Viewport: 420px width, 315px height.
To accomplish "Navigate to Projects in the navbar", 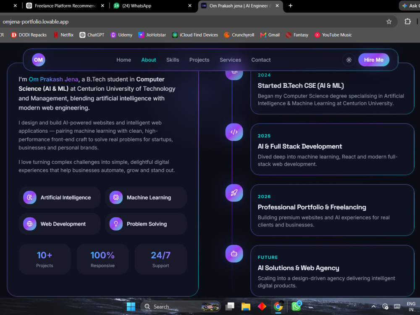I will coord(199,60).
